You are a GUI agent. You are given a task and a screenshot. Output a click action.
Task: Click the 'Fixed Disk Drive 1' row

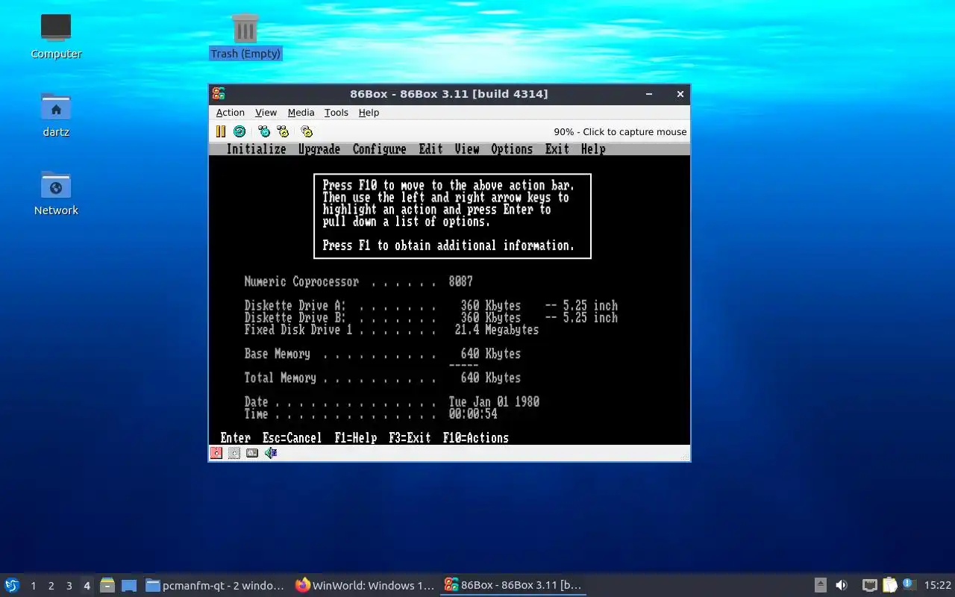[391, 330]
